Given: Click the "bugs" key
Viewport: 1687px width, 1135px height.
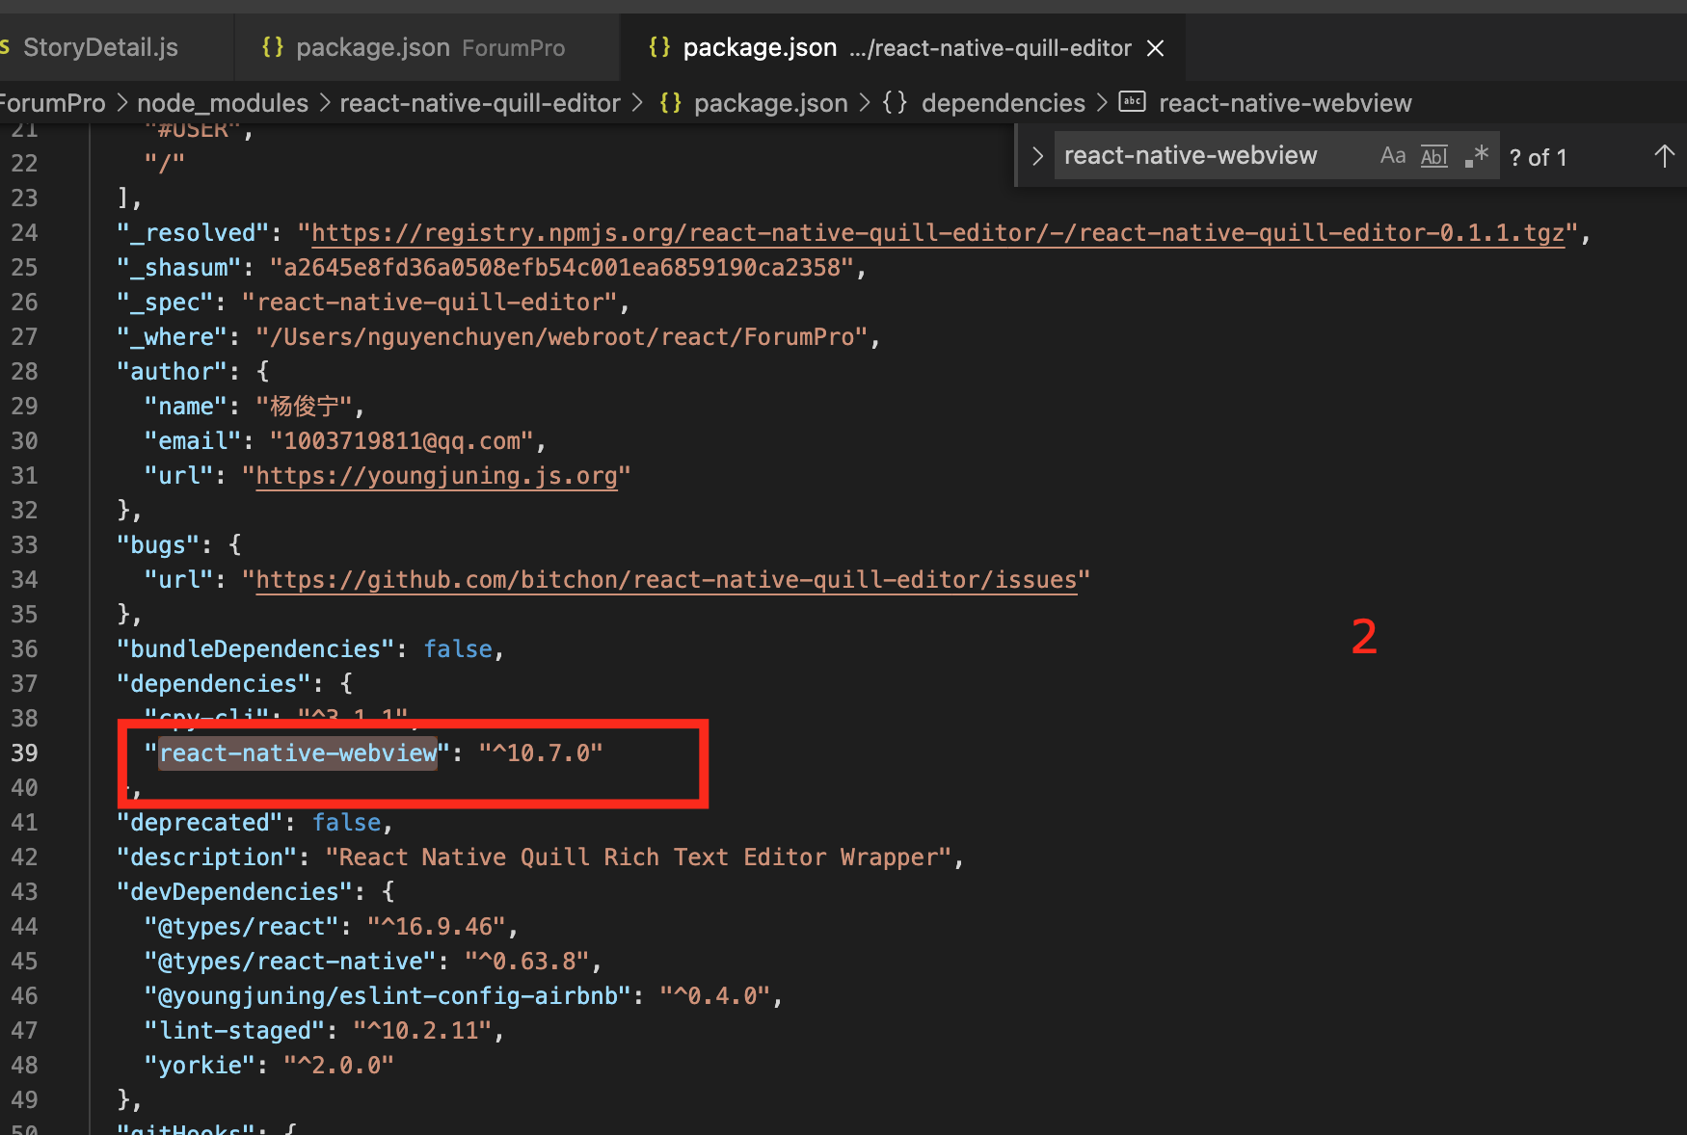Looking at the screenshot, I should tap(158, 545).
